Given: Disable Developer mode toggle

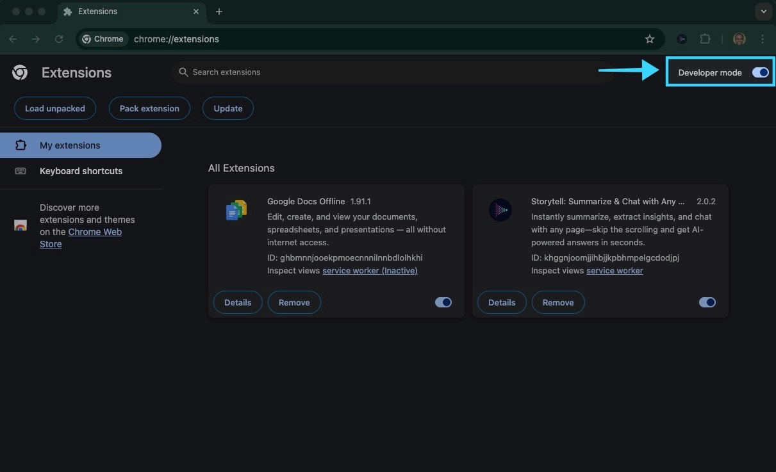Looking at the screenshot, I should pos(761,72).
